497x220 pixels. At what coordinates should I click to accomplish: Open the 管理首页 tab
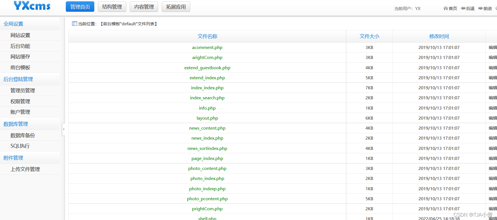[x=80, y=7]
